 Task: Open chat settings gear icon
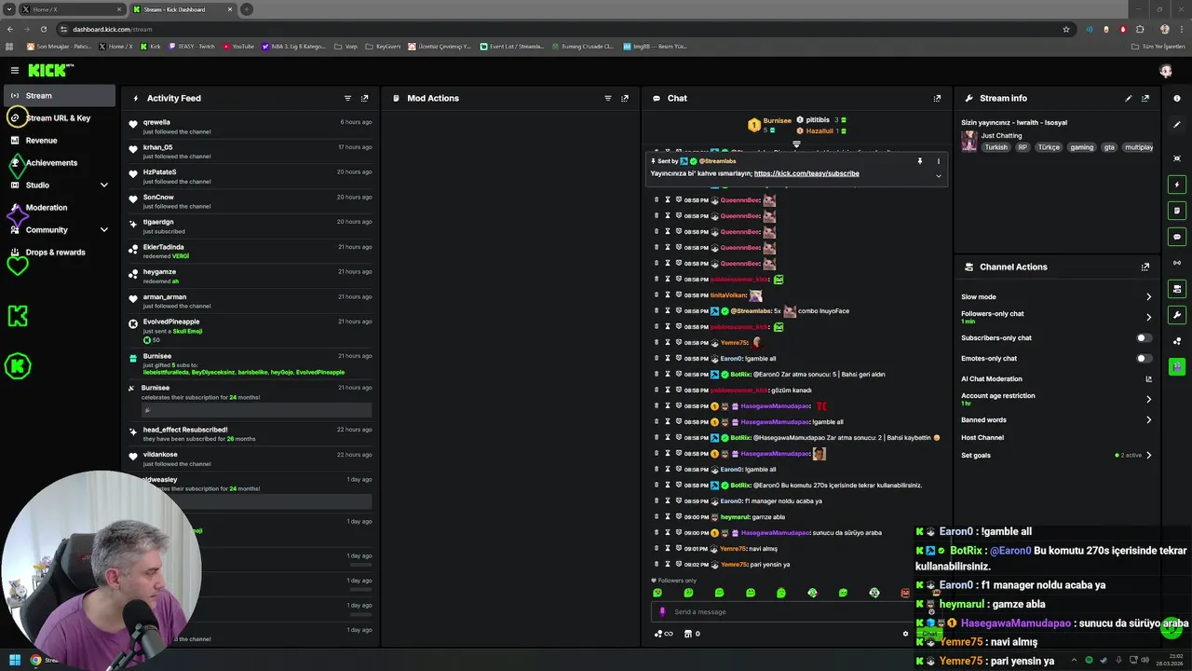point(905,634)
